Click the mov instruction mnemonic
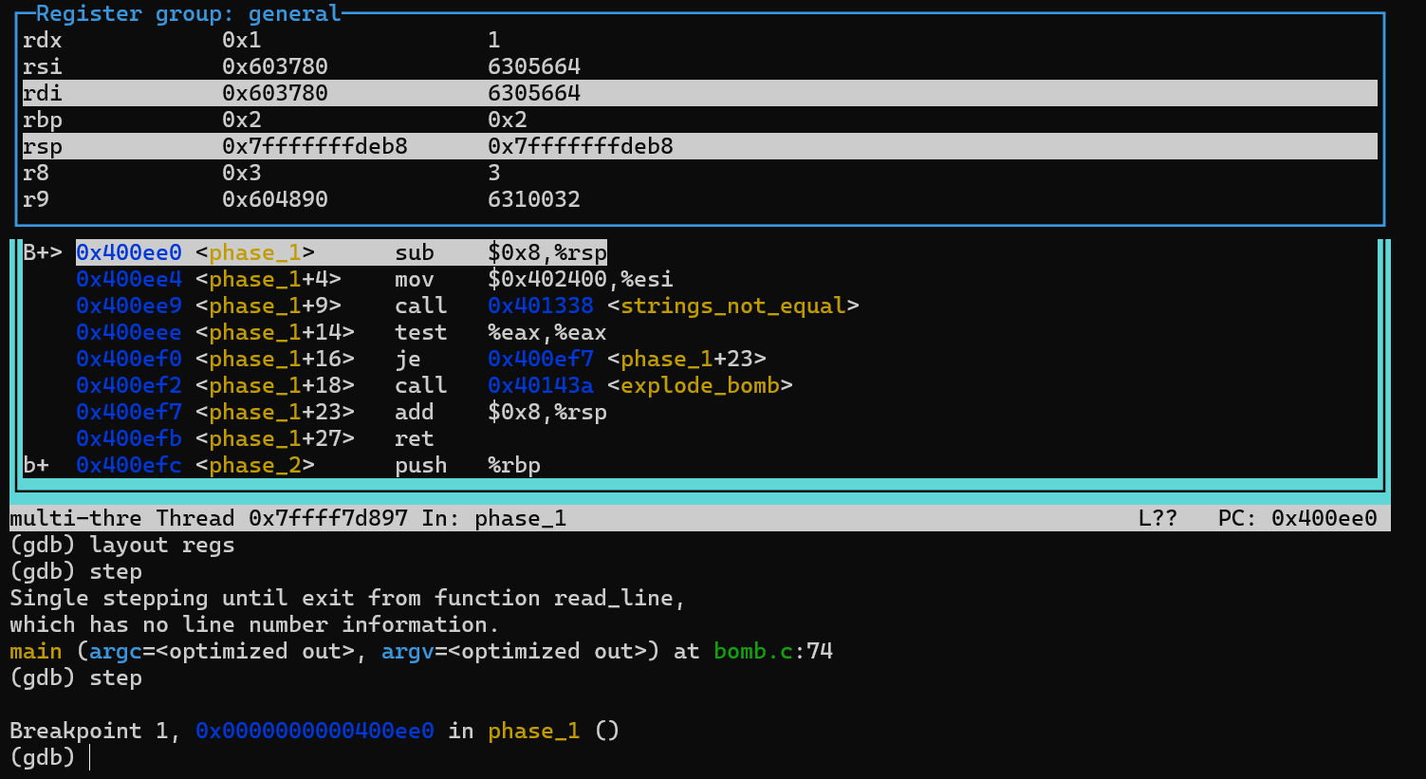Screen dimensions: 1426x779 click(415, 279)
